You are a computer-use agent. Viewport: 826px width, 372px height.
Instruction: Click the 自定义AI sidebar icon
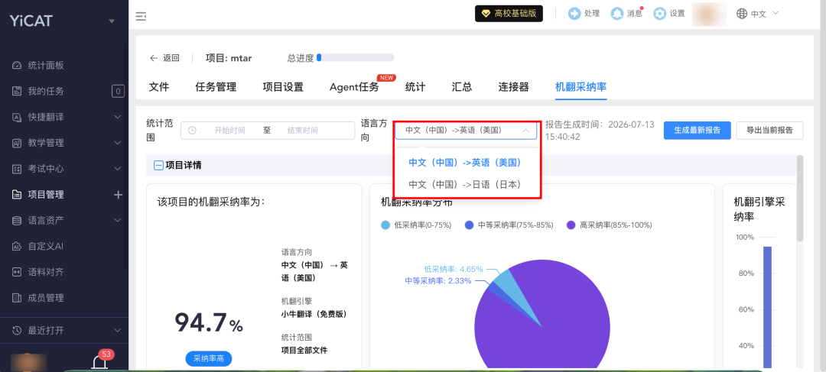pos(17,246)
